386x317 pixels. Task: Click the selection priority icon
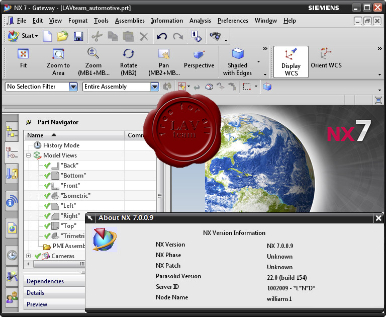point(181,87)
